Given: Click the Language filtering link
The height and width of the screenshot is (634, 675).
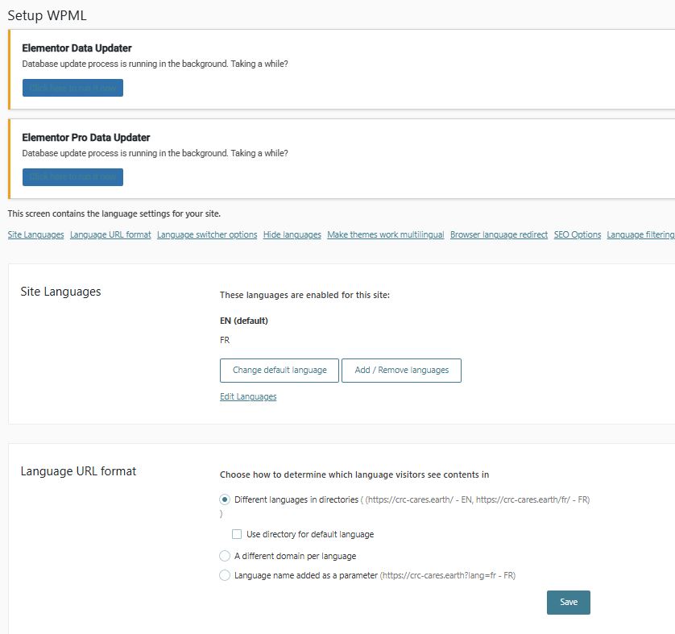Looking at the screenshot, I should click(x=640, y=235).
